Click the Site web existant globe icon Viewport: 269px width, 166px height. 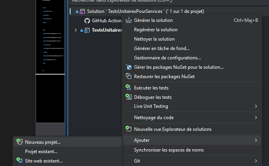[20, 161]
